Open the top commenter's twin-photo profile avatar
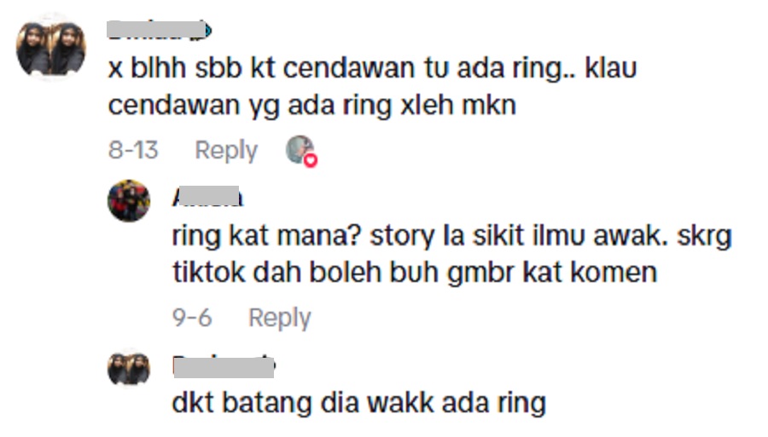This screenshot has height=437, width=768. [x=51, y=48]
